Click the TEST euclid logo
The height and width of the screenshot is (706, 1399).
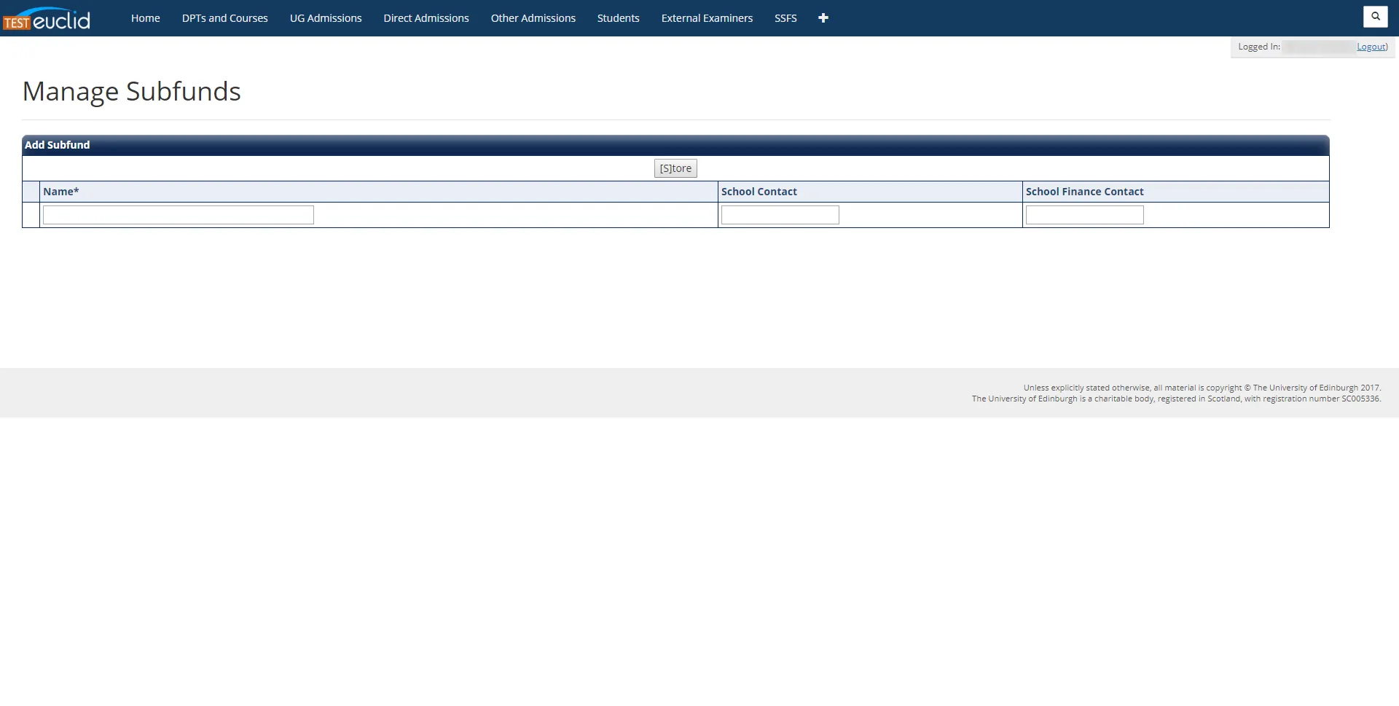click(x=47, y=17)
